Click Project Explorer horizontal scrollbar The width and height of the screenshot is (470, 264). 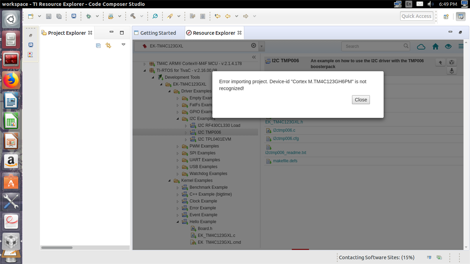pyautogui.click(x=57, y=248)
